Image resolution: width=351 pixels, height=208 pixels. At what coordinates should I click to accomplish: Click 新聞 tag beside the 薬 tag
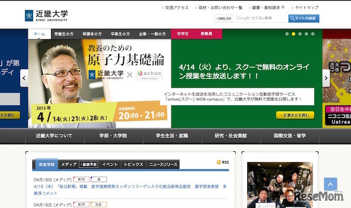pyautogui.click(x=81, y=179)
